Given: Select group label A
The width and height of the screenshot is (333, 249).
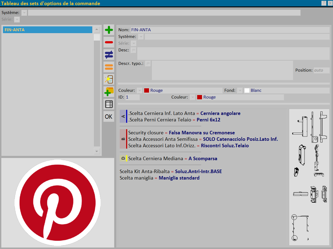Looking at the screenshot, I should click(x=123, y=117).
